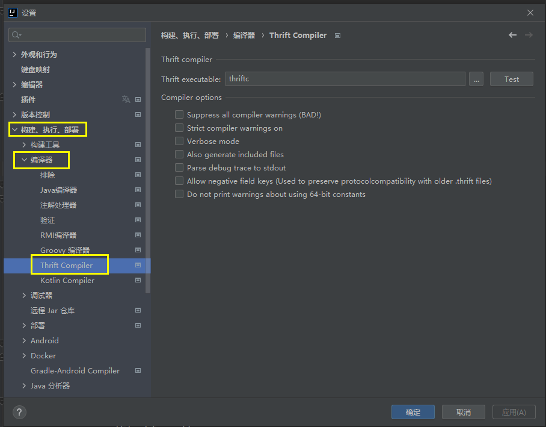
Task: Click the project icon next to 版本控制
Action: point(138,114)
